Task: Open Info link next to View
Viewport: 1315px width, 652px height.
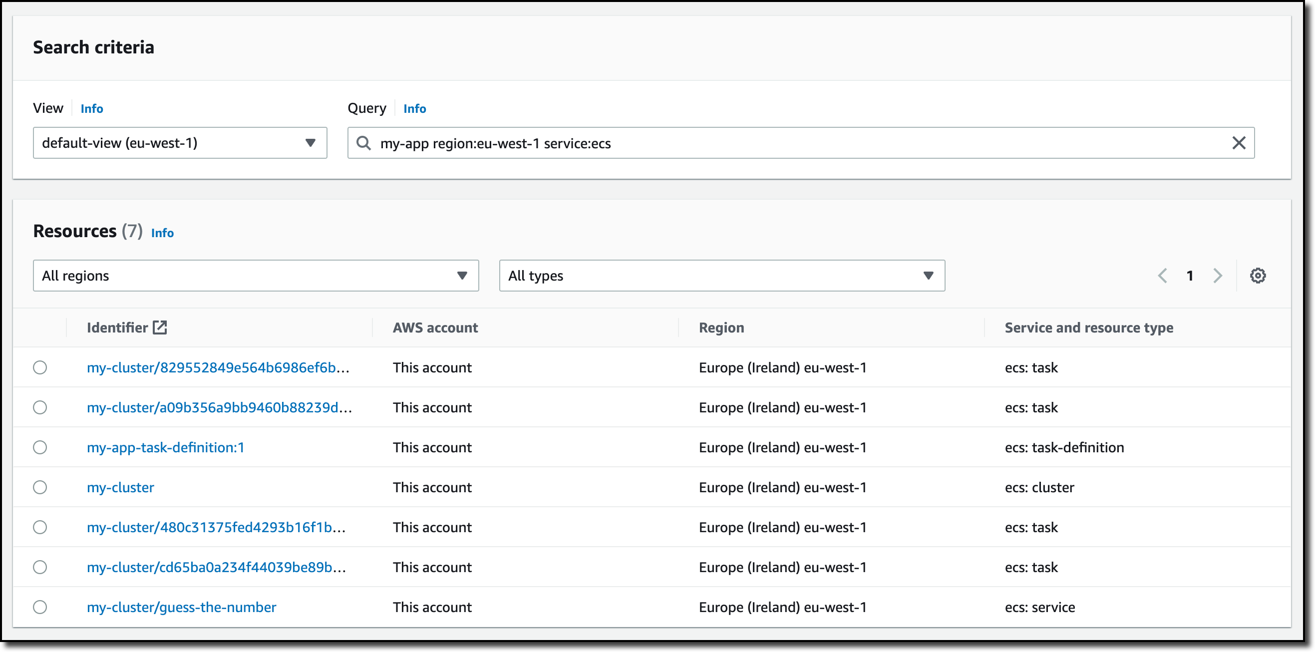Action: 92,109
